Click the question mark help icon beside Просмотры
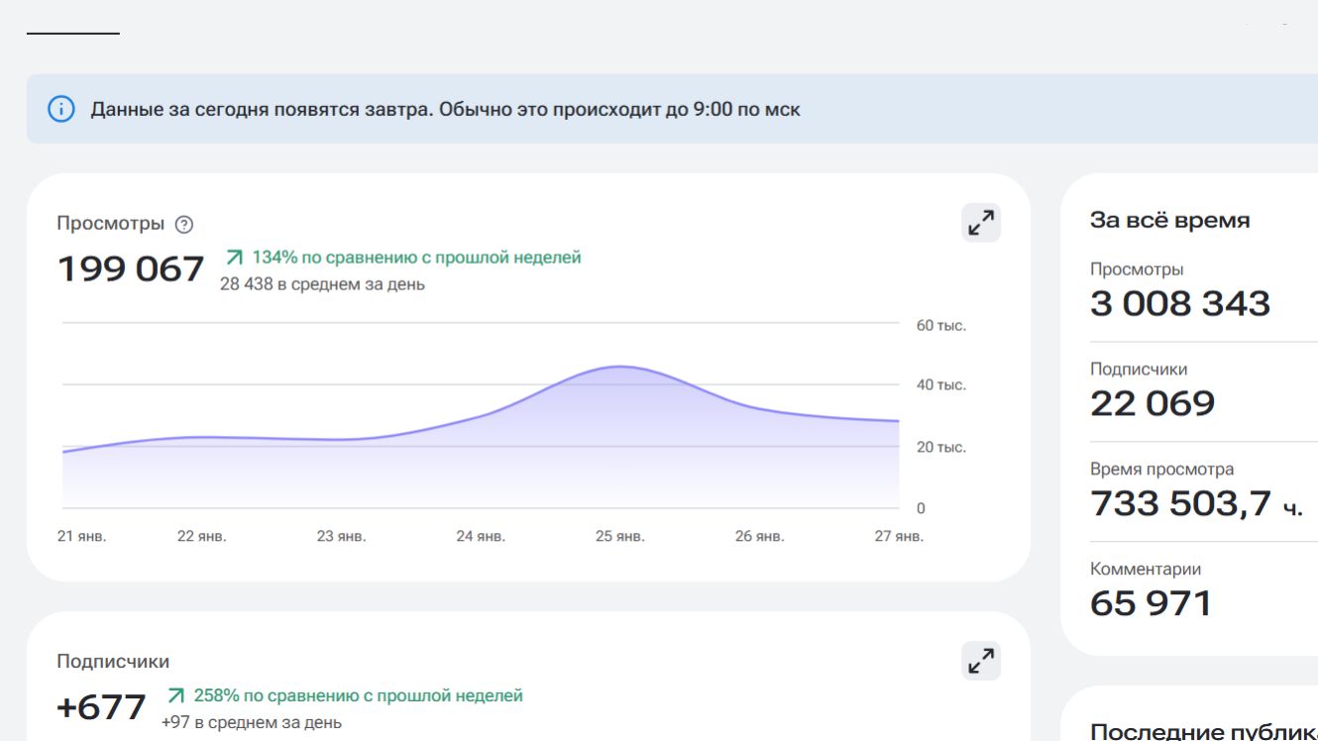Screen dimensions: 1318x741 184,225
